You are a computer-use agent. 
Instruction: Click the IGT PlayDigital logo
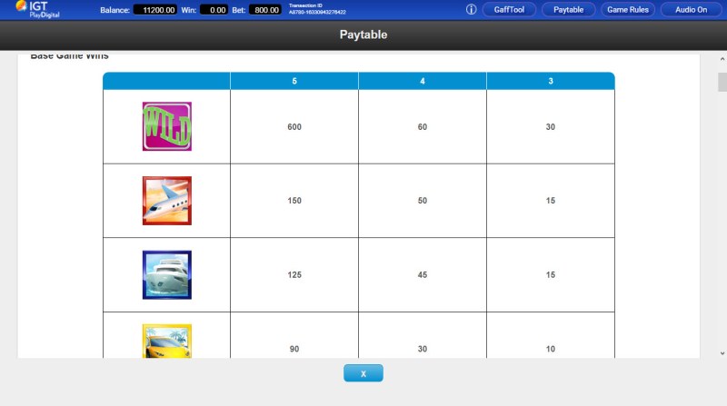pos(37,9)
